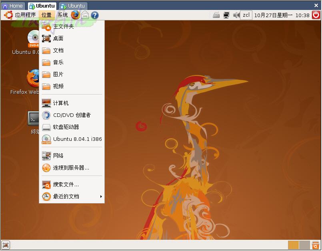Click the red power quit button
322x251 pixels.
[316, 15]
